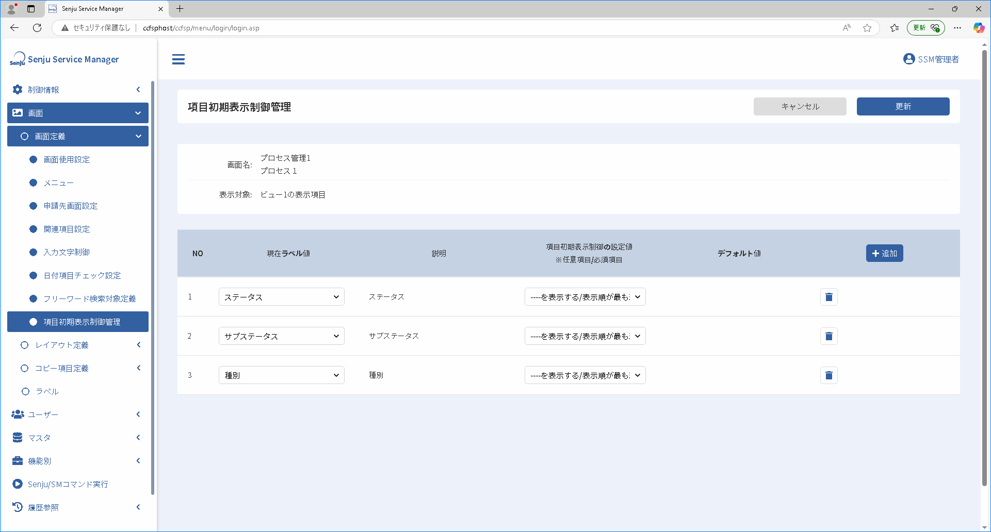Screen dimensions: 991x532
Task: Click the マスタ database icon
Action: 18,438
